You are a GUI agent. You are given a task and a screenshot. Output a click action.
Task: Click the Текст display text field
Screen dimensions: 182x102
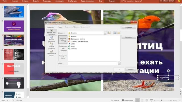point(92,27)
